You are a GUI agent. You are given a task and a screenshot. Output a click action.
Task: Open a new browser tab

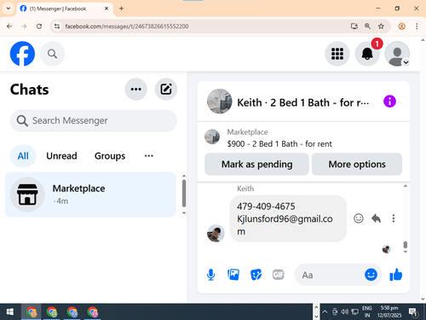pos(121,9)
